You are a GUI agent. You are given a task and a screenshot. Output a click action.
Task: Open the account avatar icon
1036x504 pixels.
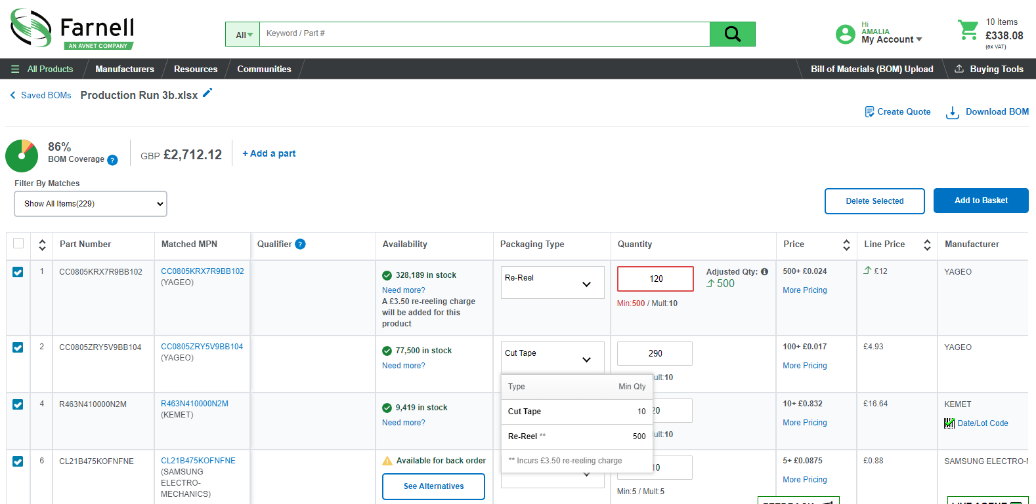pyautogui.click(x=845, y=34)
